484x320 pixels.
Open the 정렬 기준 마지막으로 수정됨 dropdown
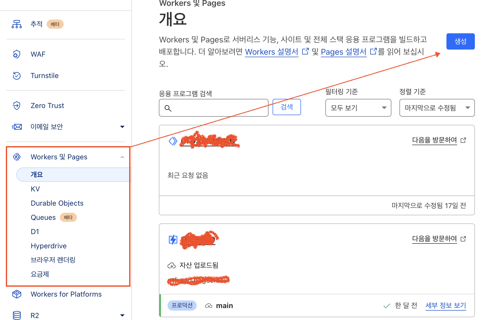coord(437,108)
